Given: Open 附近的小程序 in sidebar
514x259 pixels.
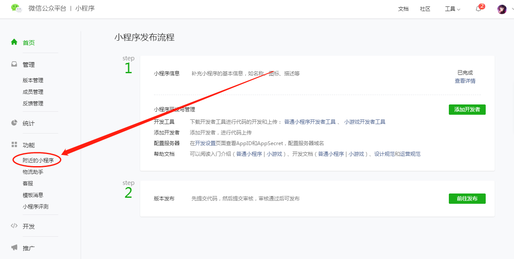Looking at the screenshot, I should pyautogui.click(x=38, y=161).
